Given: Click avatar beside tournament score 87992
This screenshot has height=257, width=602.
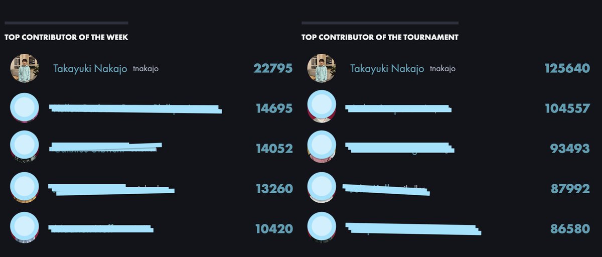Looking at the screenshot, I should (x=322, y=187).
